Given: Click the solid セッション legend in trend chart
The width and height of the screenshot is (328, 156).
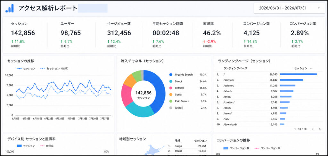Looking at the screenshot, I should (26, 69).
